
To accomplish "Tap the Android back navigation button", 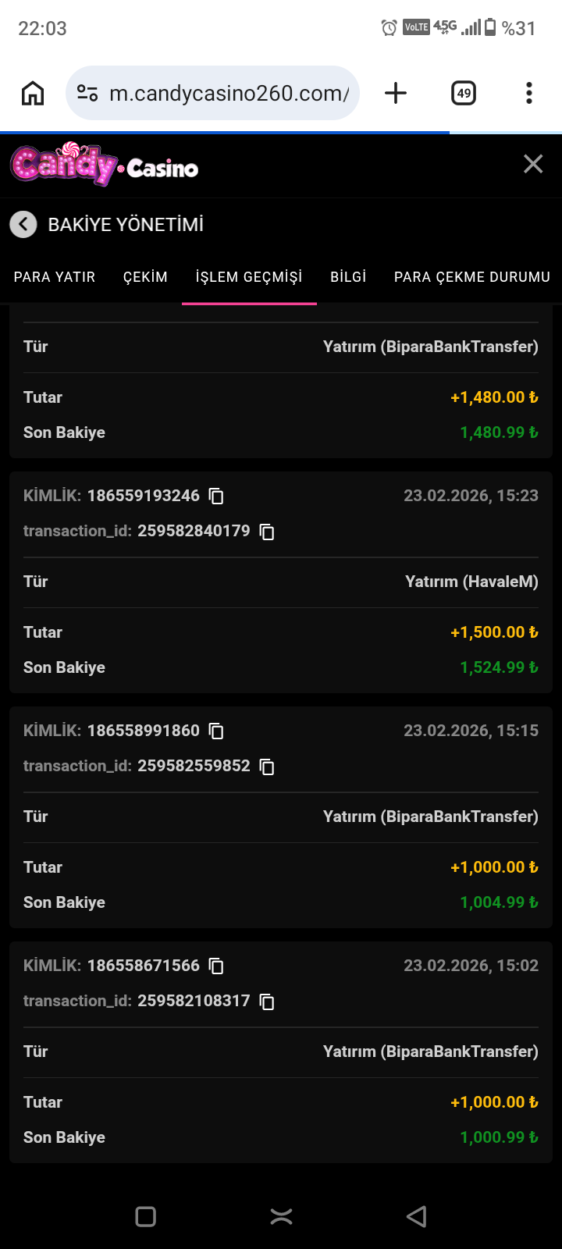I will click(417, 1216).
